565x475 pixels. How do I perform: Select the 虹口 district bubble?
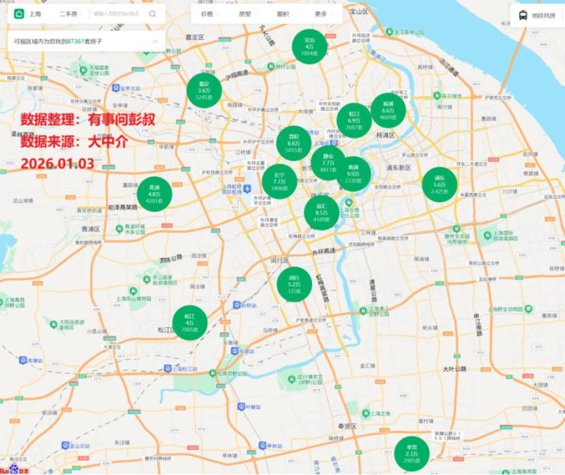click(x=354, y=120)
